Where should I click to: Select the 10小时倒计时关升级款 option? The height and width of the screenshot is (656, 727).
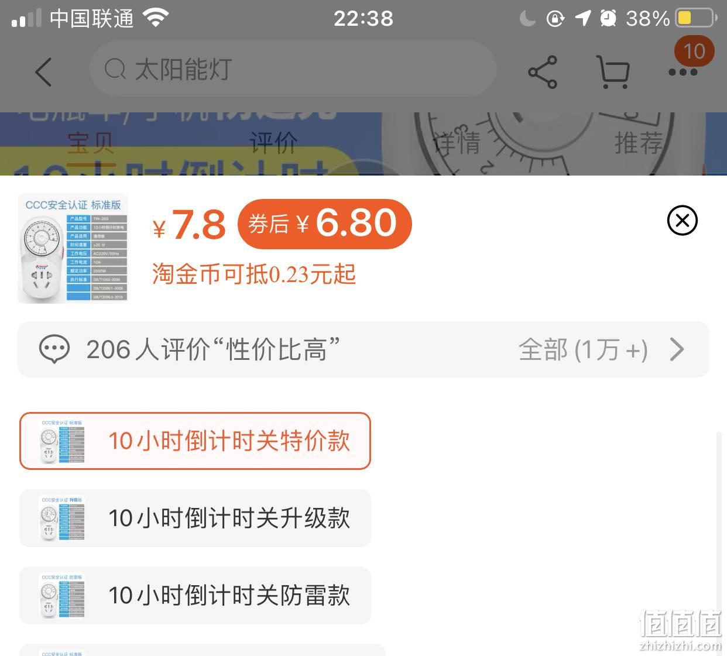[195, 518]
